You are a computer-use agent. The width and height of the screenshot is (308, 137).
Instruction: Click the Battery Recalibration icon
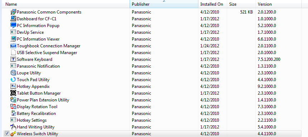(x=13, y=114)
